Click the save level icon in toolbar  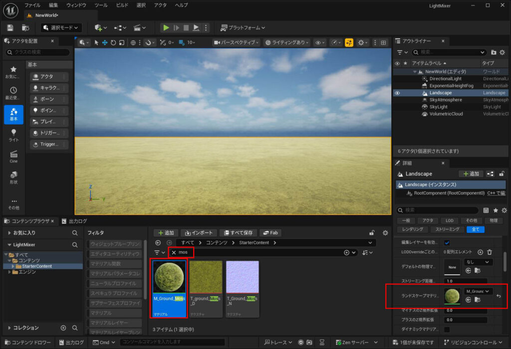pos(10,28)
